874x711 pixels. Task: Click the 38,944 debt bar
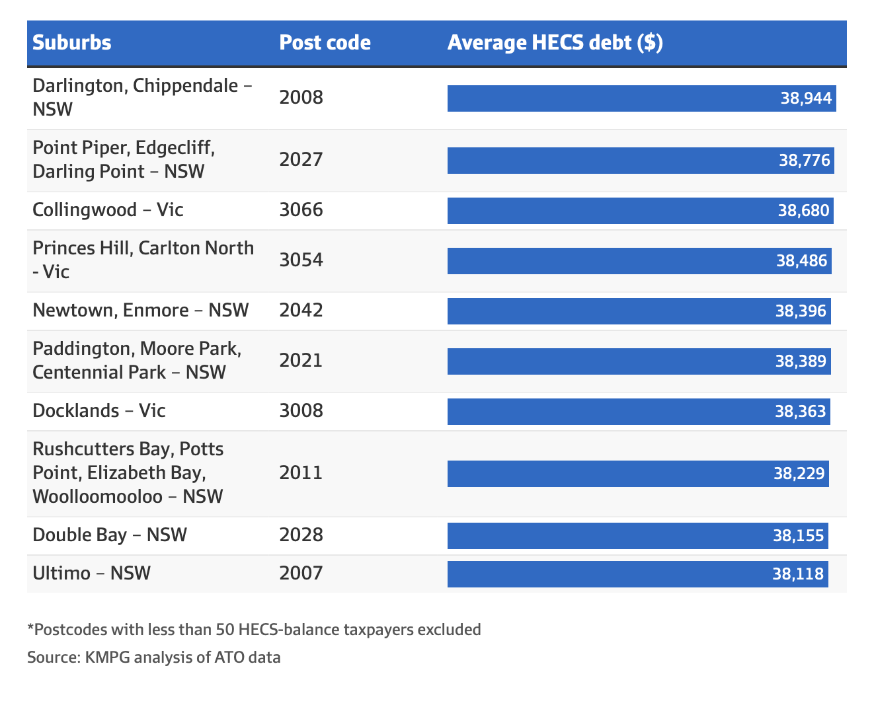pos(642,98)
